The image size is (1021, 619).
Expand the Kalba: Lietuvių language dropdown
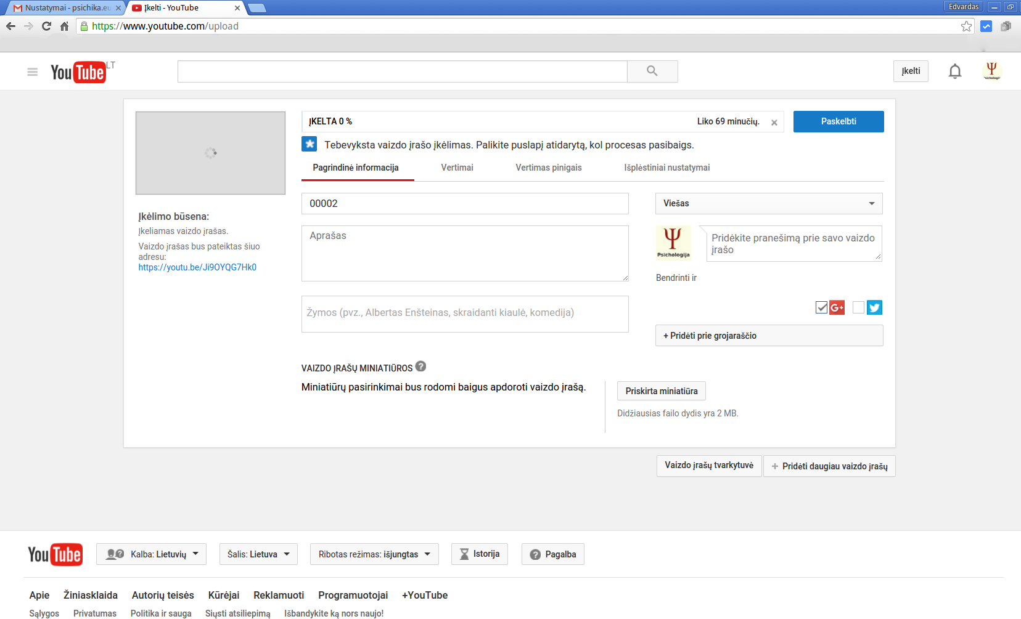pos(151,554)
